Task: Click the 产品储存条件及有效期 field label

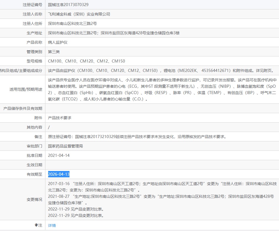Action: click(x=23, y=108)
